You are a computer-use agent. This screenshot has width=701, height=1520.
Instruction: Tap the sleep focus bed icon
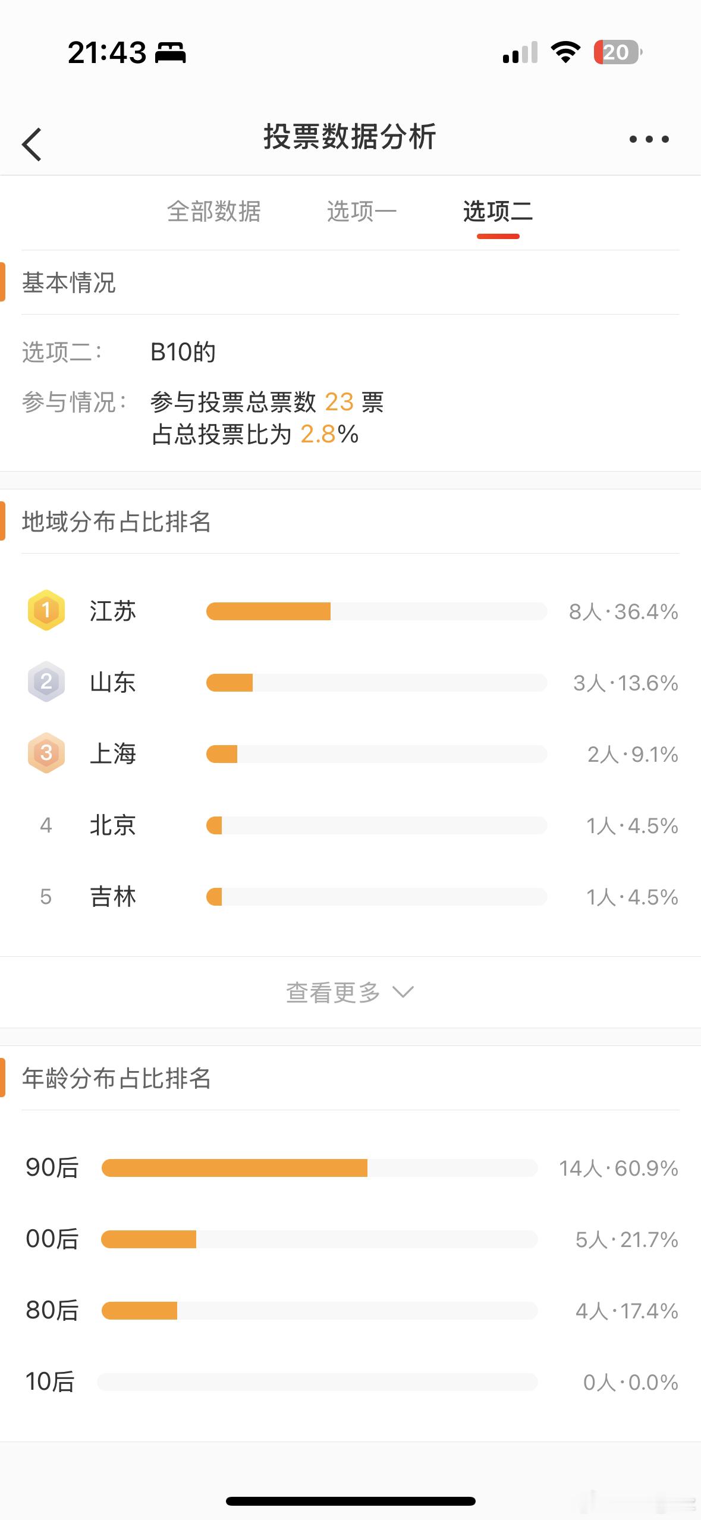(x=171, y=53)
